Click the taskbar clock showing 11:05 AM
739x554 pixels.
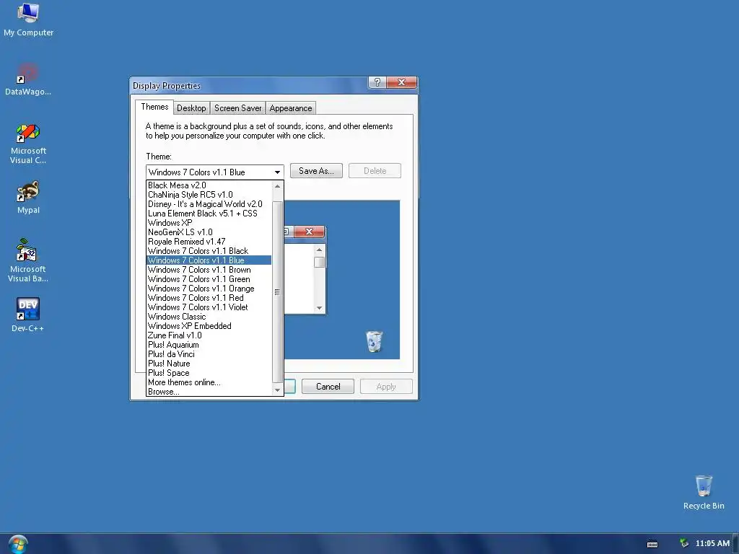pyautogui.click(x=712, y=543)
